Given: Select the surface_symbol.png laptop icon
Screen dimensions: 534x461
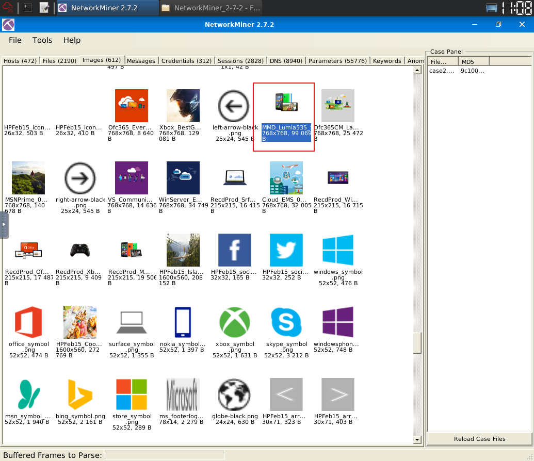Looking at the screenshot, I should pos(132,322).
